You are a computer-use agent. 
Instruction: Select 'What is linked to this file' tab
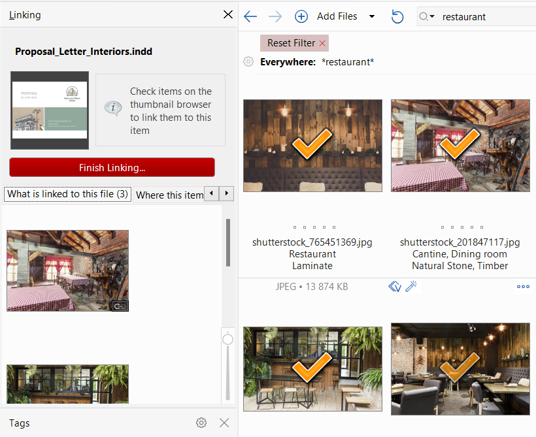68,194
